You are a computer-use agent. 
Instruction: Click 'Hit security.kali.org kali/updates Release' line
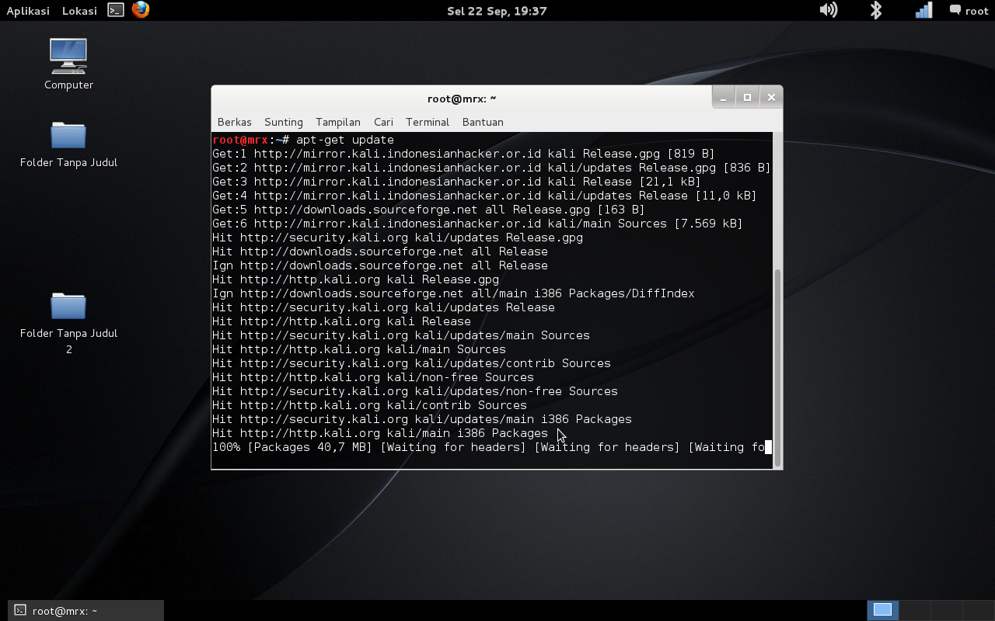tap(383, 307)
